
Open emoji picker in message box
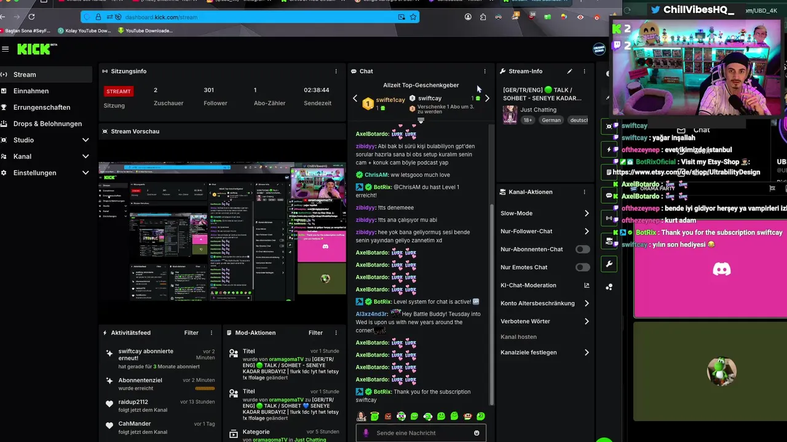click(x=477, y=433)
